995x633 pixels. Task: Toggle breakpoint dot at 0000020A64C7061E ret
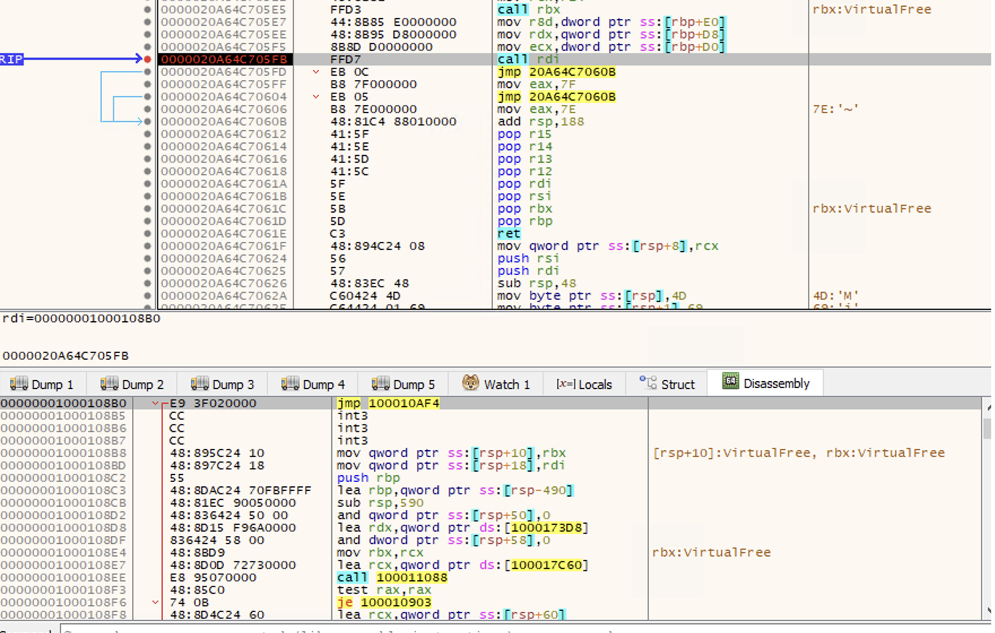[x=147, y=233]
